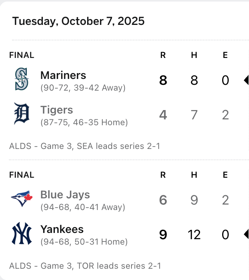Click the Tuesday, October 7, 2025 date heading

tap(78, 21)
